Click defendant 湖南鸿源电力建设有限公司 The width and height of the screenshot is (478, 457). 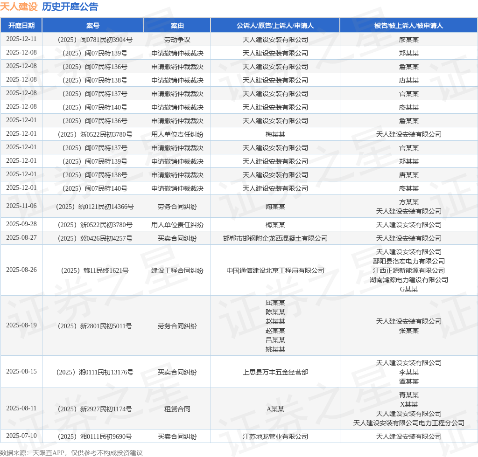(x=409, y=280)
